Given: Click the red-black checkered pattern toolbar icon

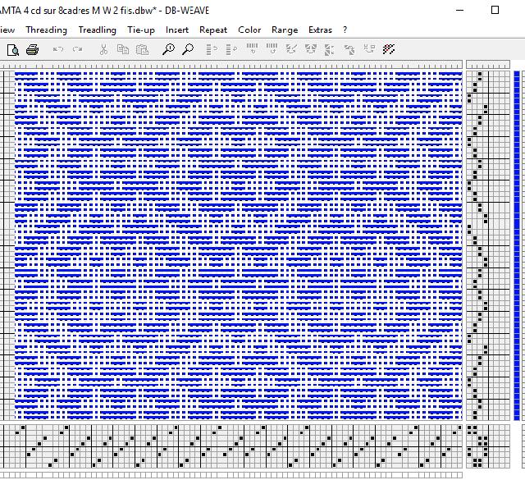Looking at the screenshot, I should coord(390,50).
